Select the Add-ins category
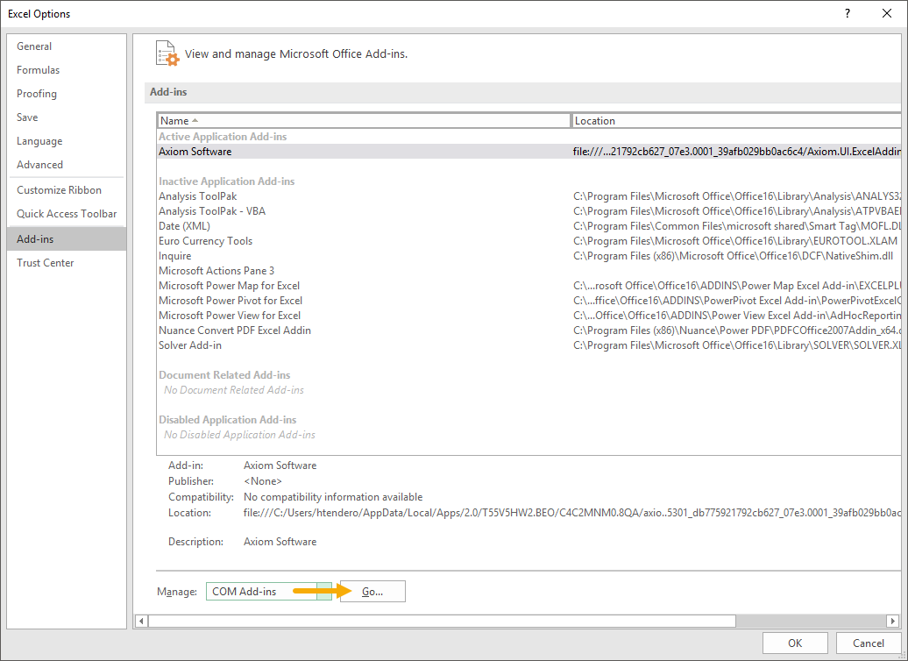 tap(67, 238)
